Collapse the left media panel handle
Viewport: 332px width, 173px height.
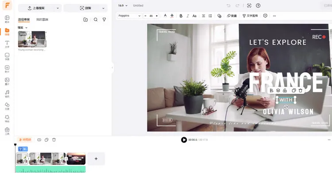pos(112,68)
